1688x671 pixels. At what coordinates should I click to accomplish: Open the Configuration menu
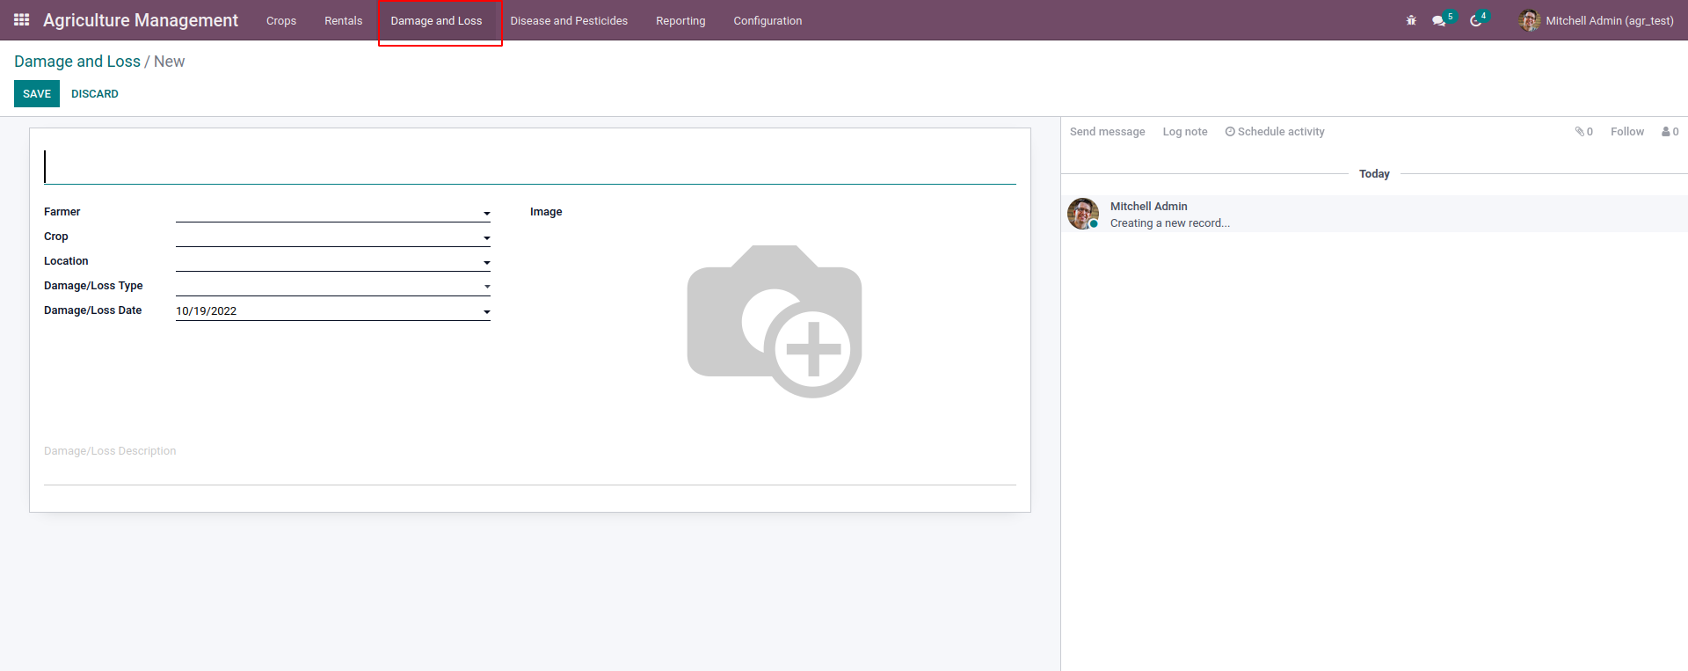[768, 20]
